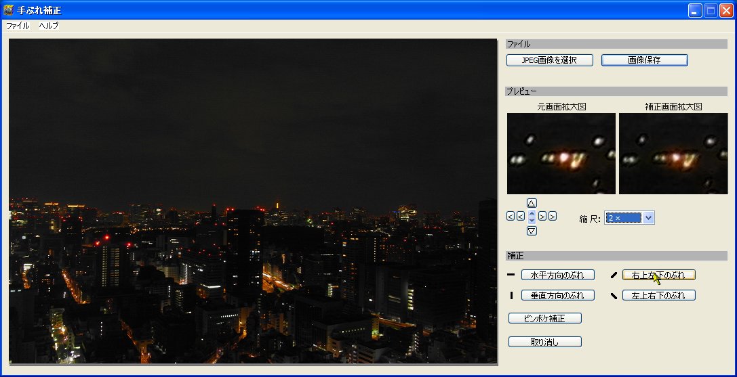
Task: Click the main night cityscape image
Action: tap(253, 201)
